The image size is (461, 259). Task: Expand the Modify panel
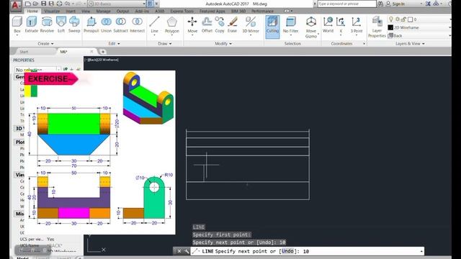223,43
